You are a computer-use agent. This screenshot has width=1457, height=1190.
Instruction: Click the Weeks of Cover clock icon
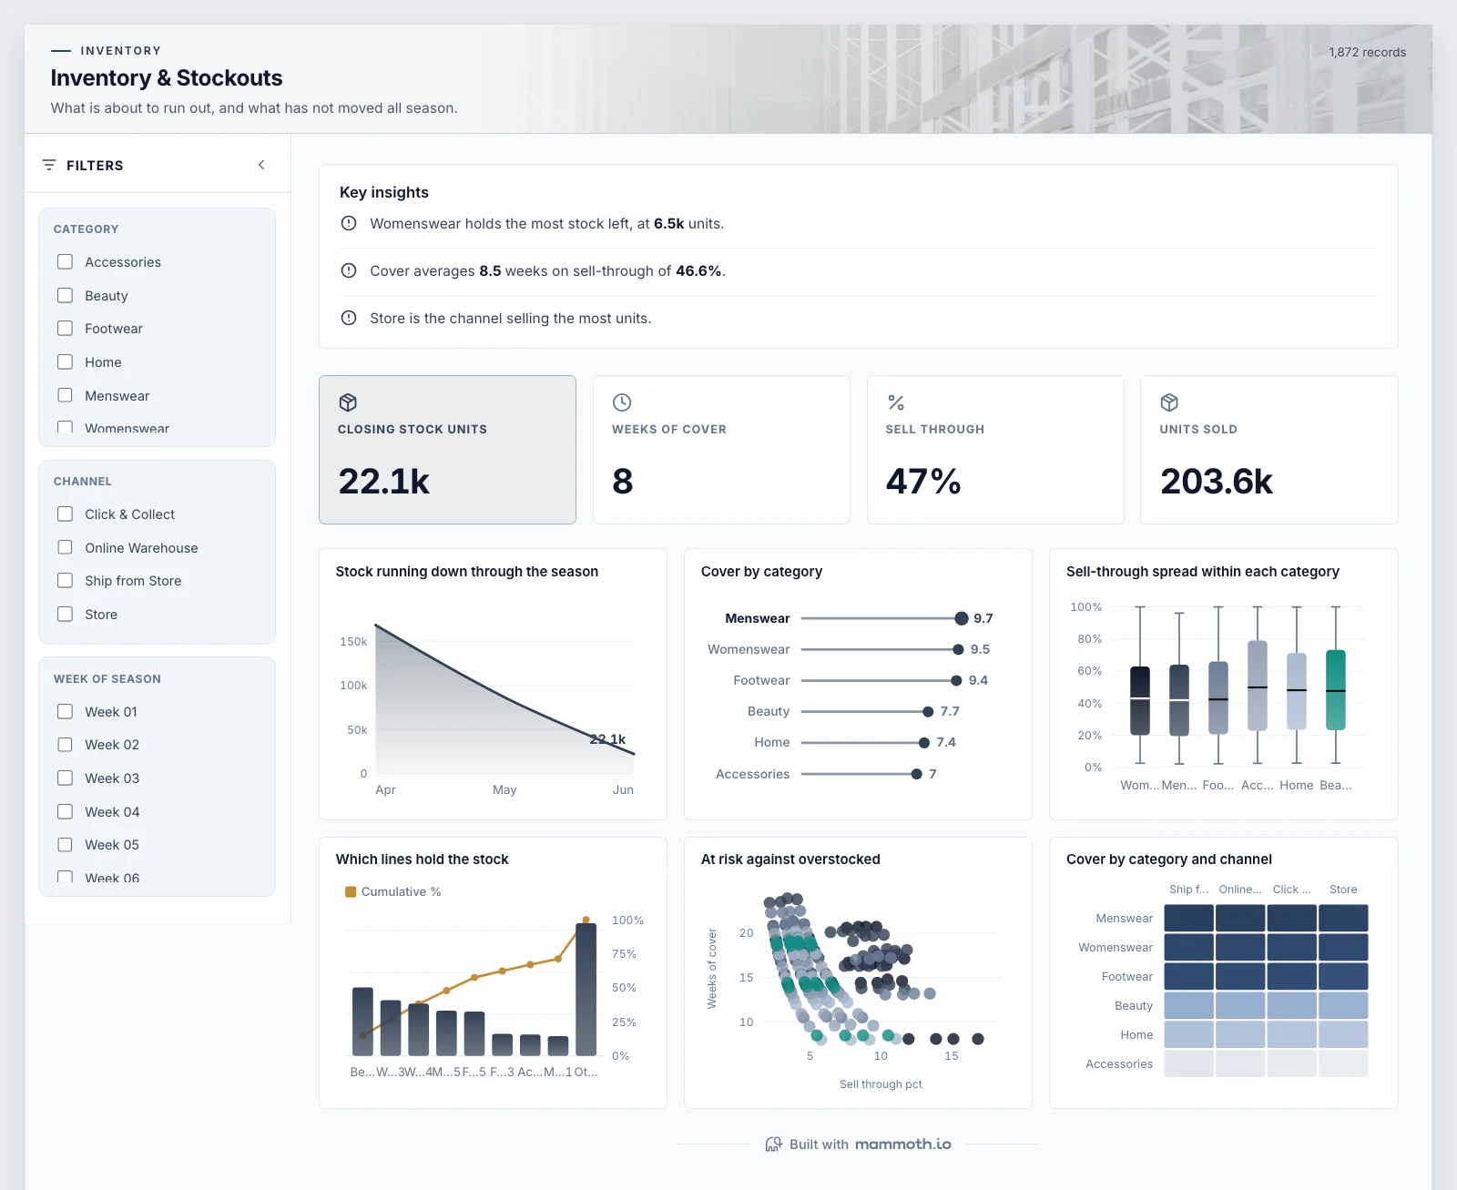622,402
